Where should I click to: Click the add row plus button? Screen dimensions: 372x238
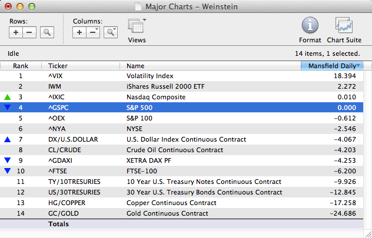click(x=15, y=32)
